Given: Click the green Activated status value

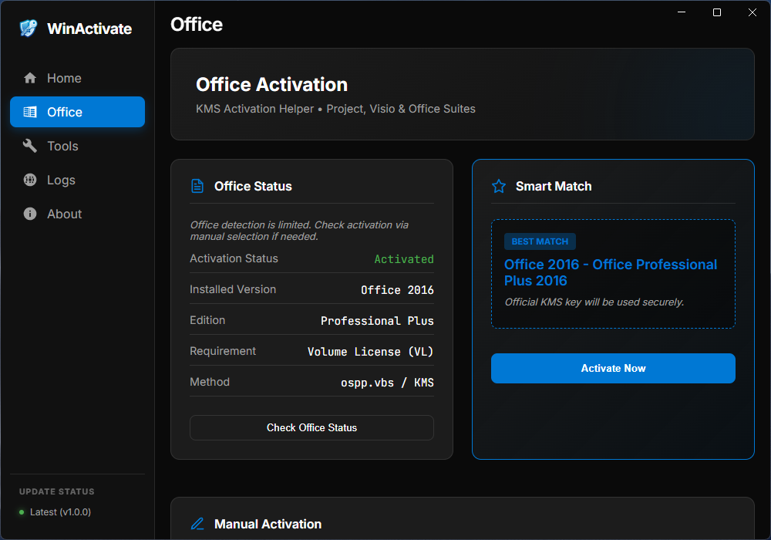Looking at the screenshot, I should click(403, 259).
